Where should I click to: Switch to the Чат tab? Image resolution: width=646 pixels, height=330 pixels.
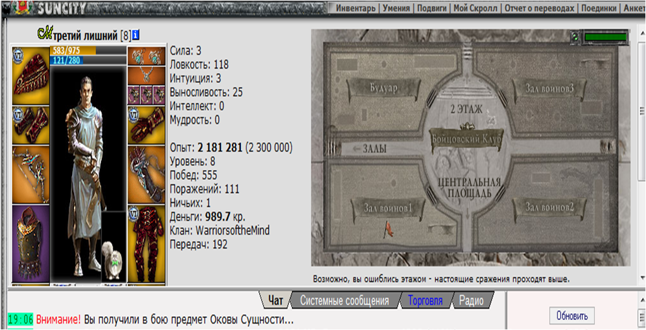pyautogui.click(x=276, y=300)
